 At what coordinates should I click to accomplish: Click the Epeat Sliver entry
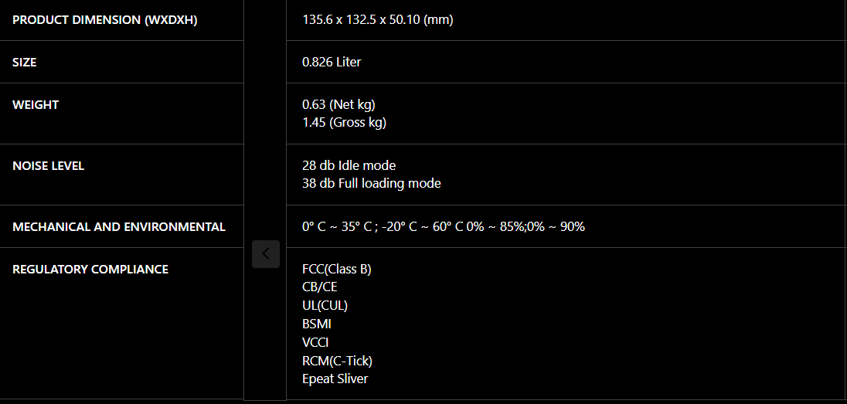[335, 379]
